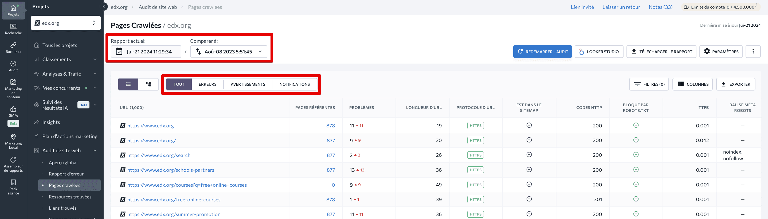Image resolution: width=768 pixels, height=219 pixels.
Task: Click Audit de site web breadcrumb
Action: pos(158,7)
